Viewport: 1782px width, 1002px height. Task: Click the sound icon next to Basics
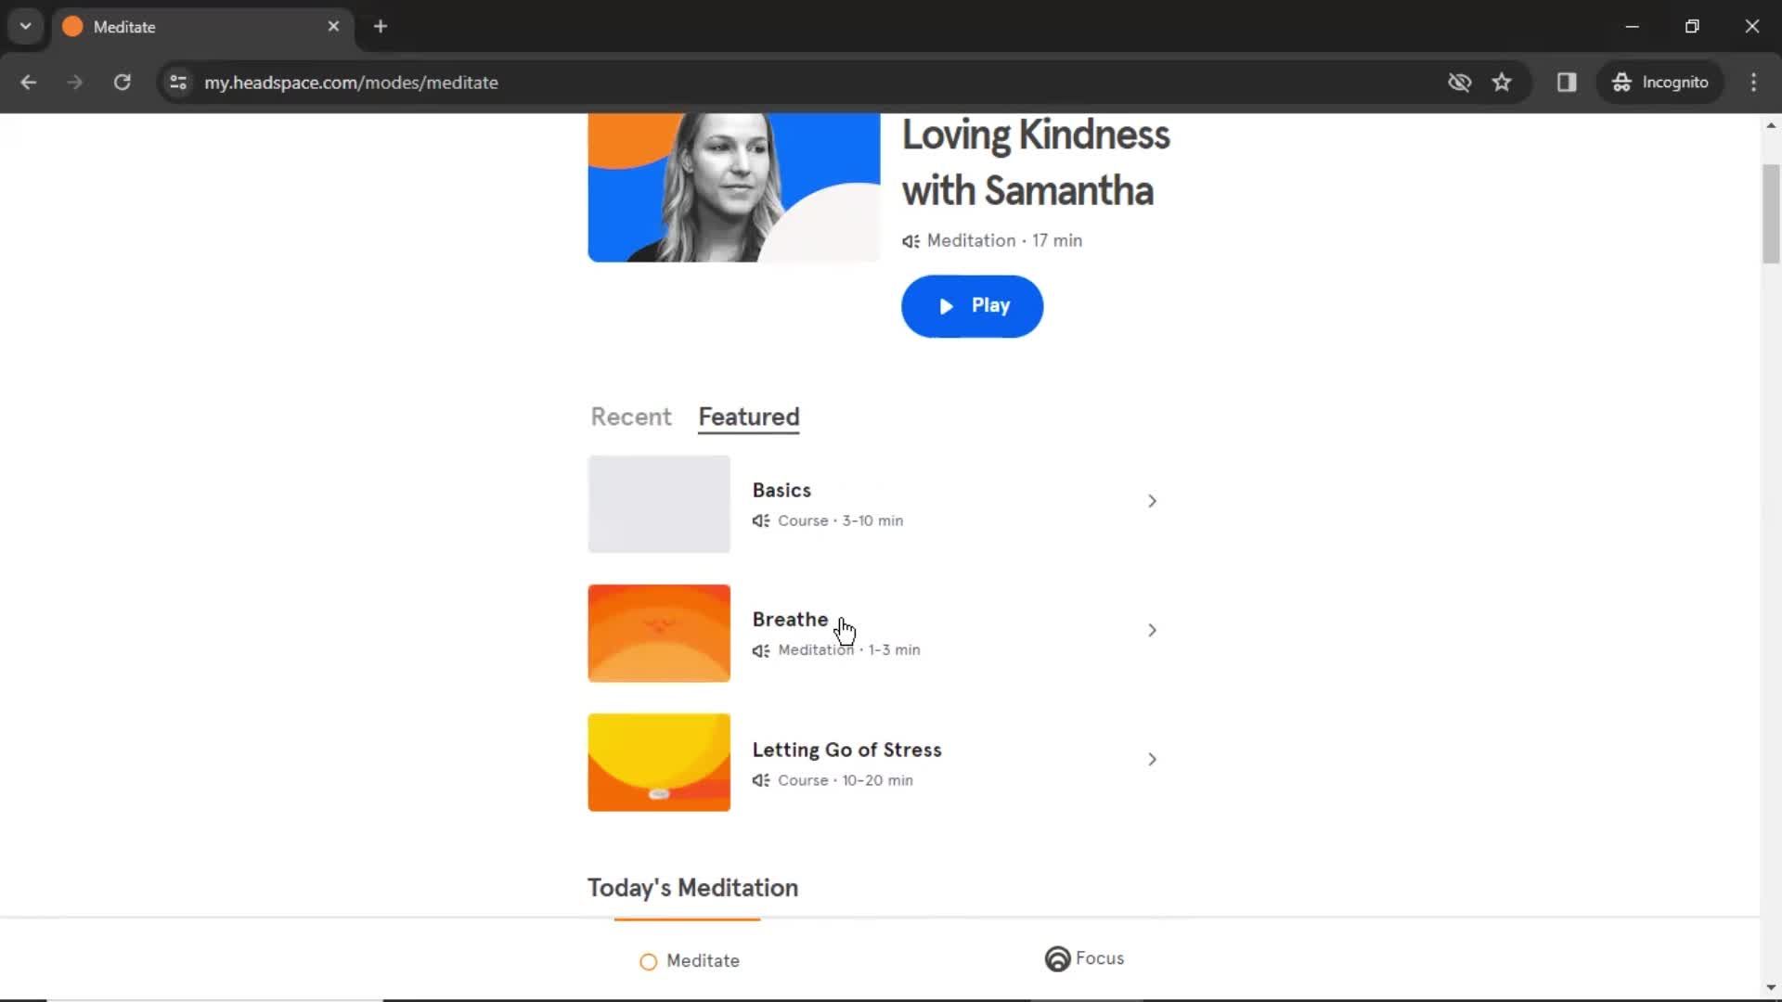pos(760,520)
